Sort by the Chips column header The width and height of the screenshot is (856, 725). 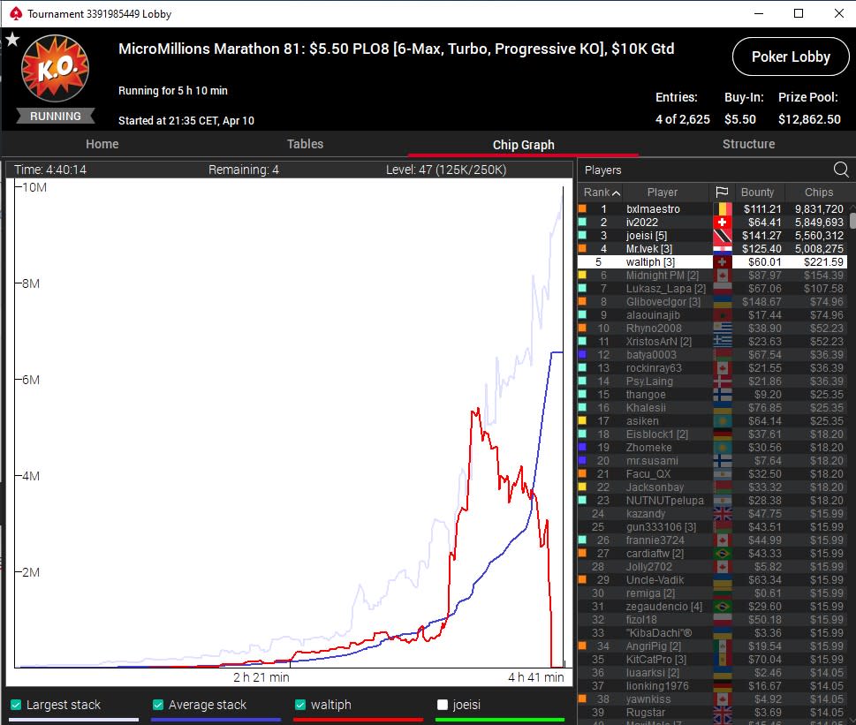click(818, 192)
